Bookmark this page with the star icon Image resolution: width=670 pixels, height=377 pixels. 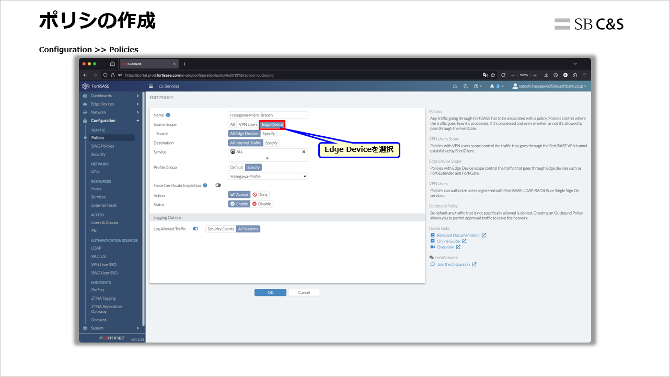coord(493,75)
